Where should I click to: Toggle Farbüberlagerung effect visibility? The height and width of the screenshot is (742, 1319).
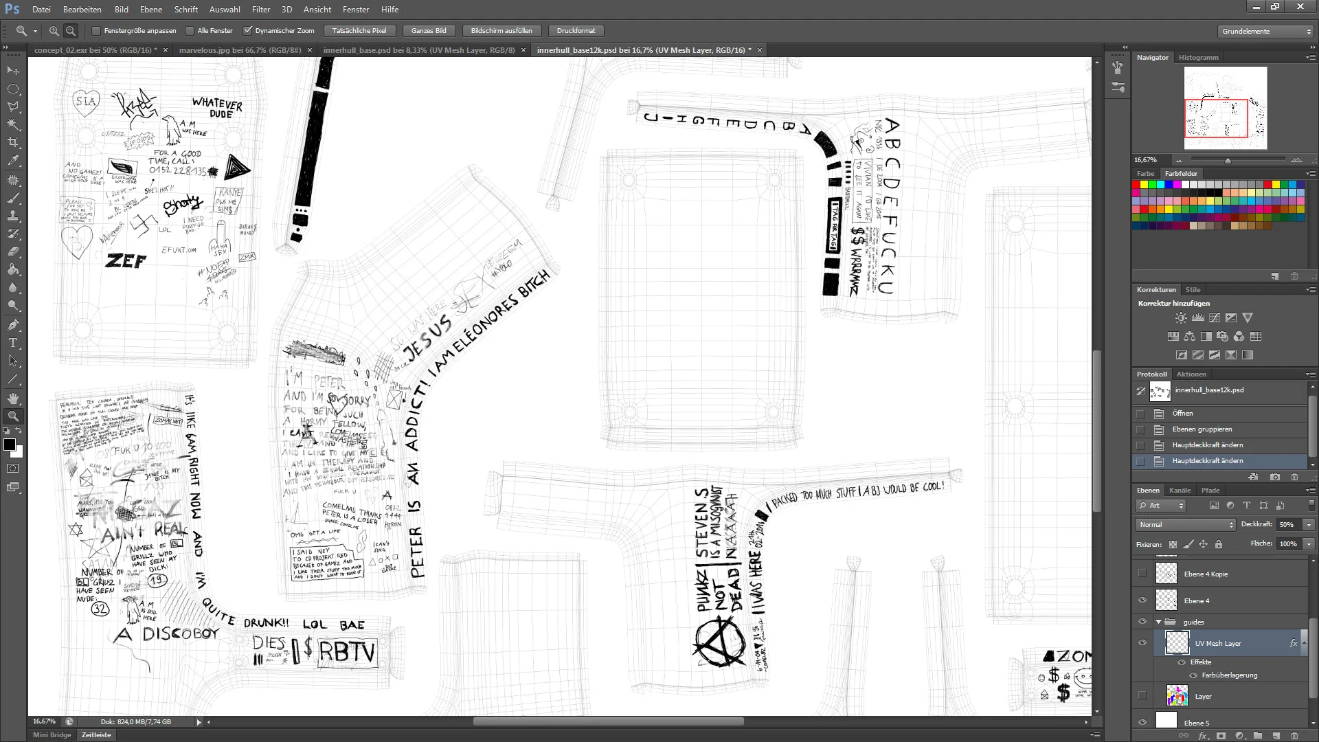pyautogui.click(x=1193, y=675)
